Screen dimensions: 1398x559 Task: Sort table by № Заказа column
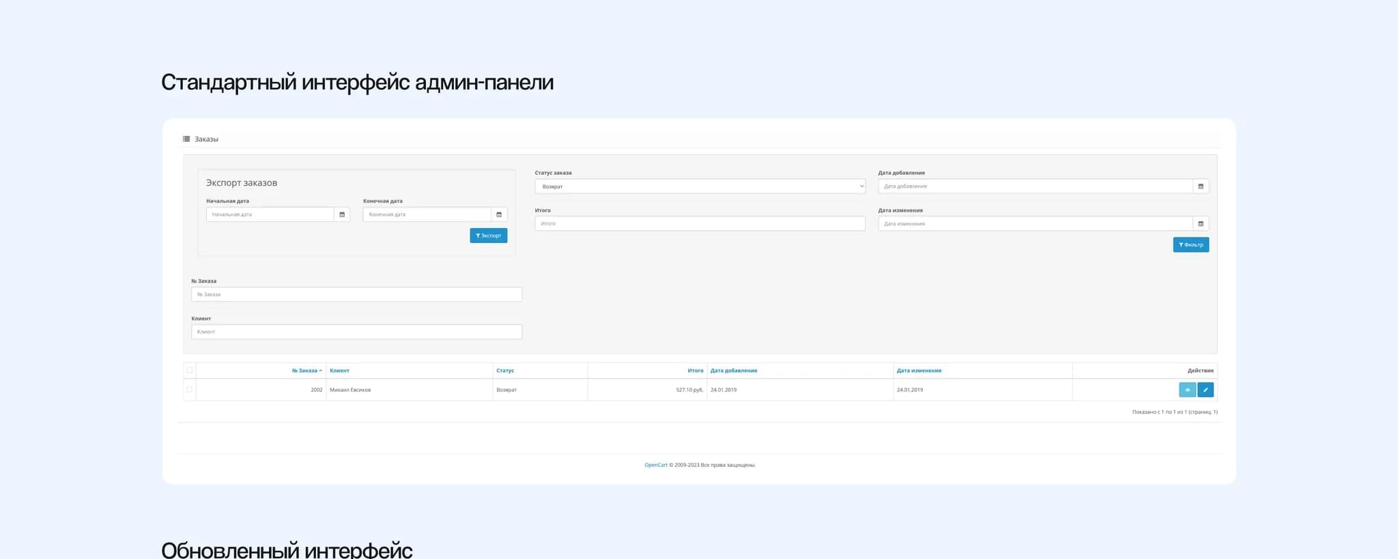coord(305,371)
